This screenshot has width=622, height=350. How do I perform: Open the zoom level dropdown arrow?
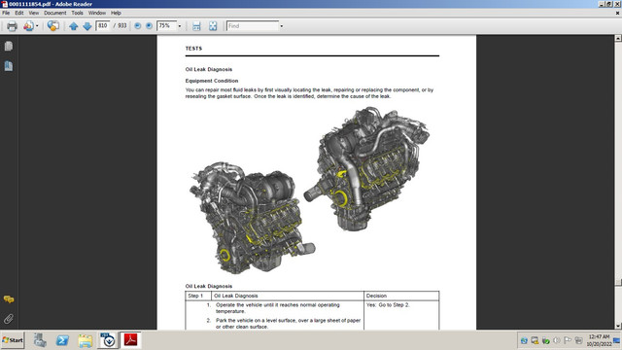(179, 26)
